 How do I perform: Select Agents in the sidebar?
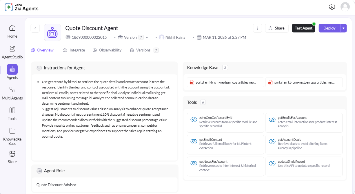(12, 72)
